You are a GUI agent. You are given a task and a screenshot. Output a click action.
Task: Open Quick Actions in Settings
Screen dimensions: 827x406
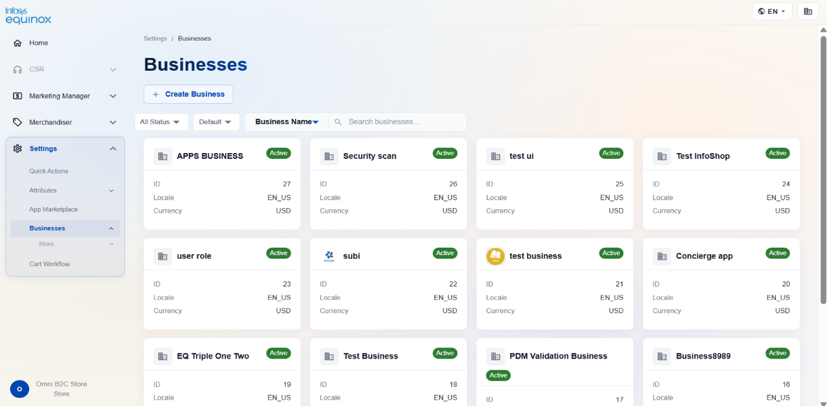tap(48, 171)
